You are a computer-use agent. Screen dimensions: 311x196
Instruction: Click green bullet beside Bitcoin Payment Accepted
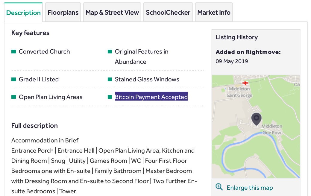click(x=110, y=97)
